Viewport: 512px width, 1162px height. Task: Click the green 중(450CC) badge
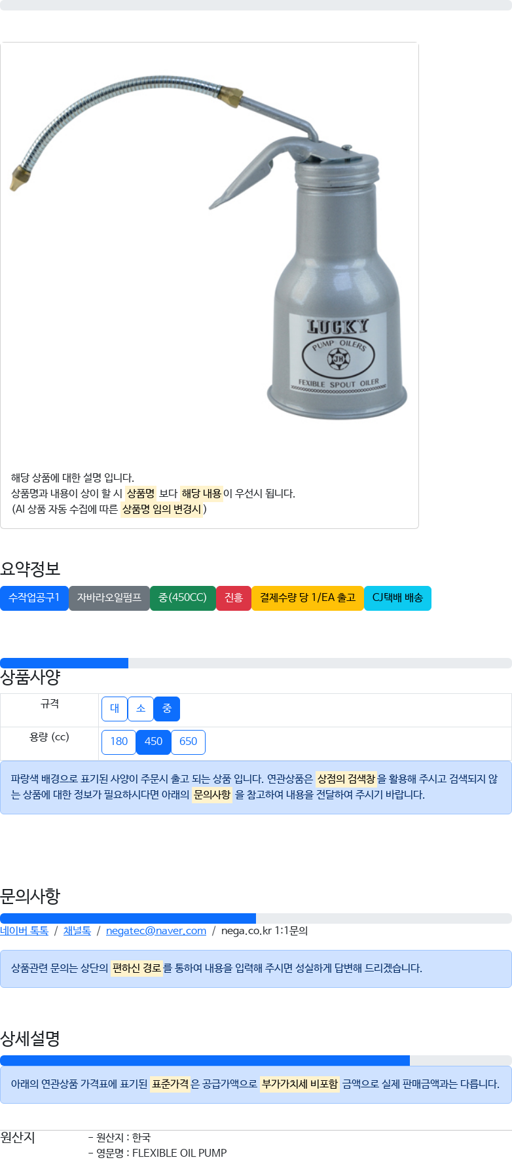tap(183, 598)
